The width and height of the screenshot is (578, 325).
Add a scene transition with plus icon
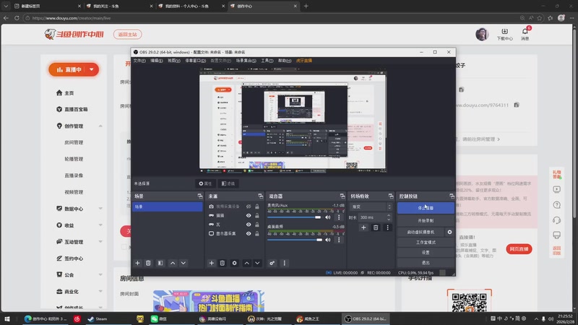(x=363, y=227)
